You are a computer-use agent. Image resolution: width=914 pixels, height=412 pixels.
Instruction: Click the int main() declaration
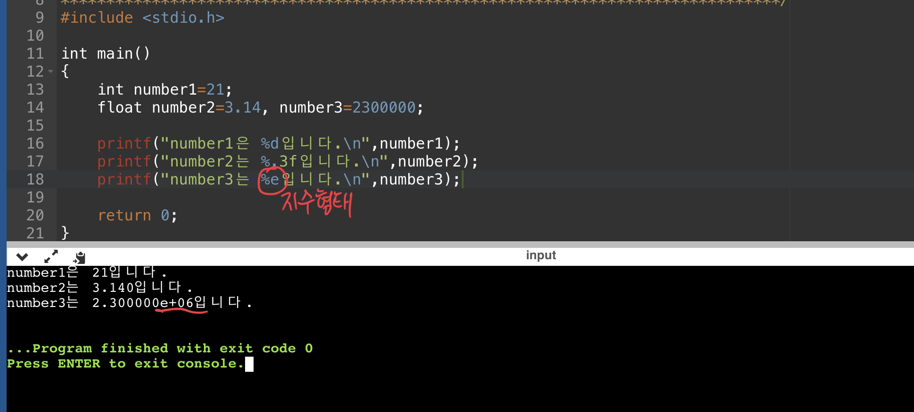(x=106, y=53)
